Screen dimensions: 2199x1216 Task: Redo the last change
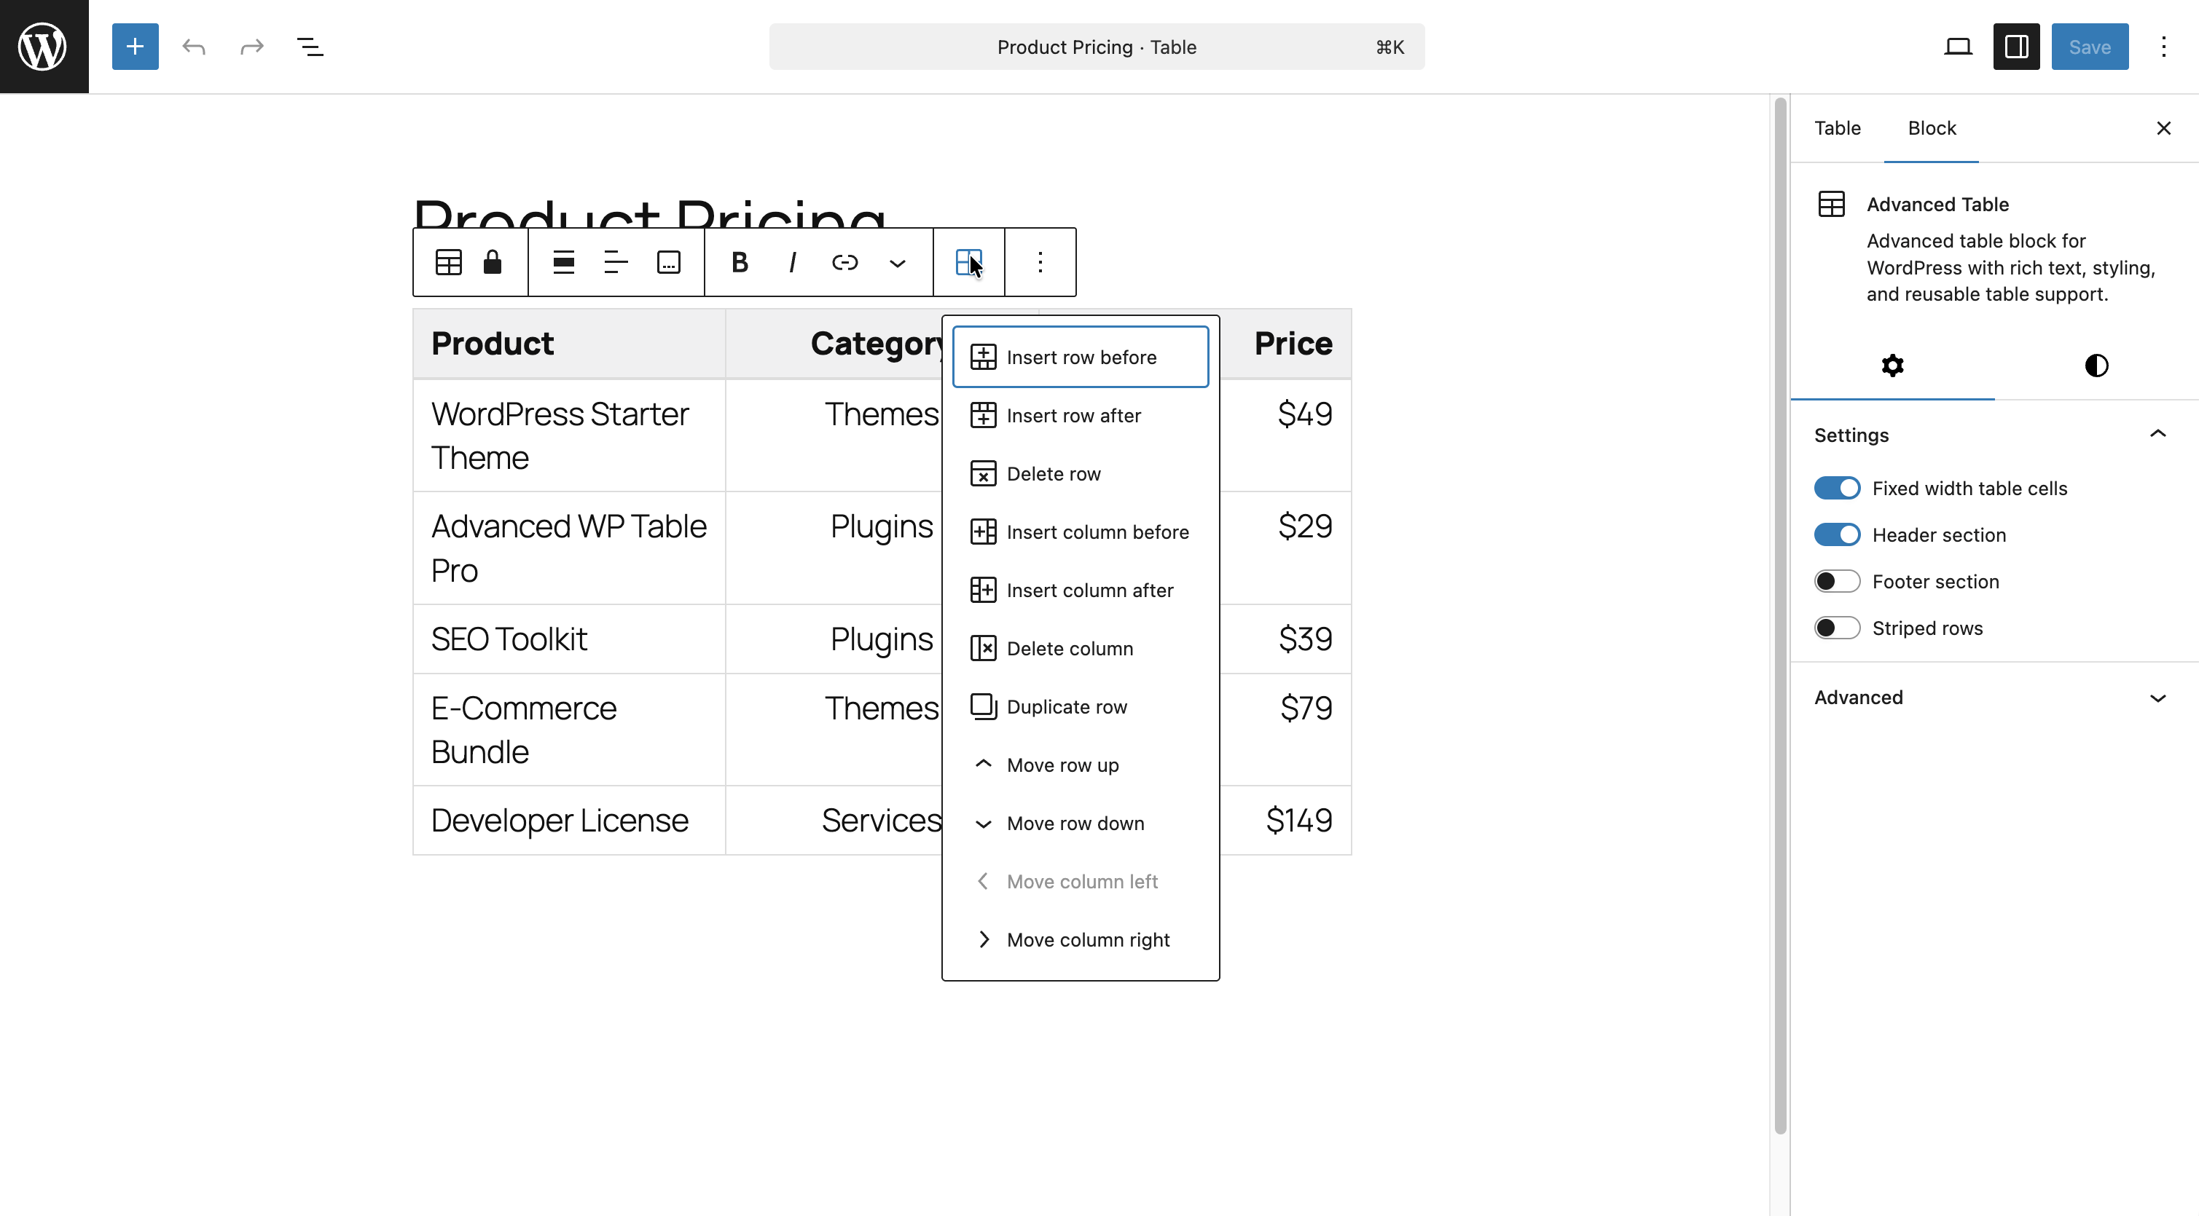coord(252,46)
